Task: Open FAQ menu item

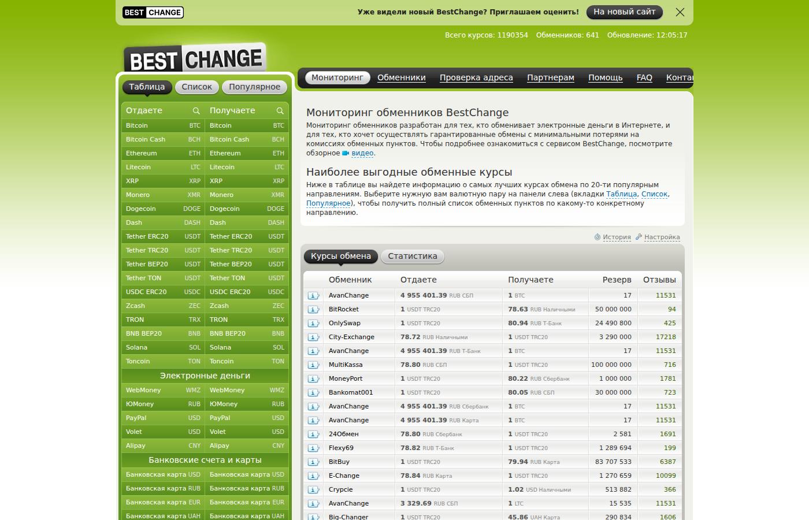Action: tap(644, 77)
